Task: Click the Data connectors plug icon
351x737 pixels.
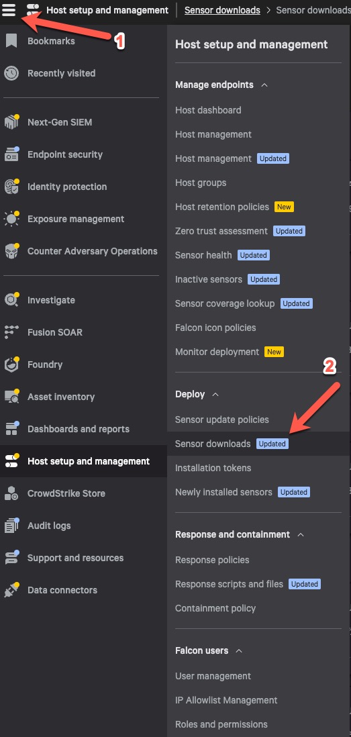Action: pos(11,590)
